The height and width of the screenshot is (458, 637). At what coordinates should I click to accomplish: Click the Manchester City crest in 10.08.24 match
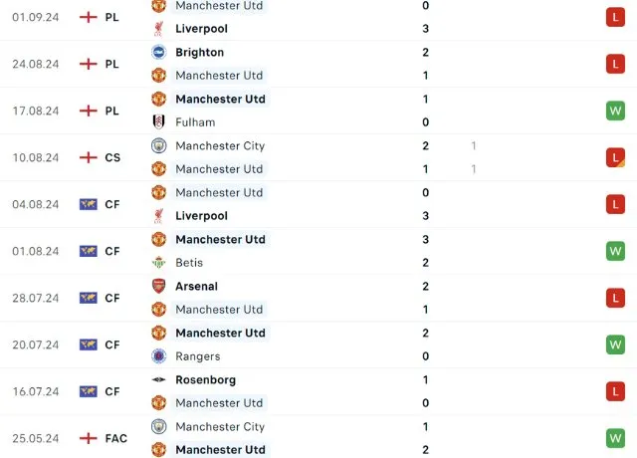click(158, 146)
